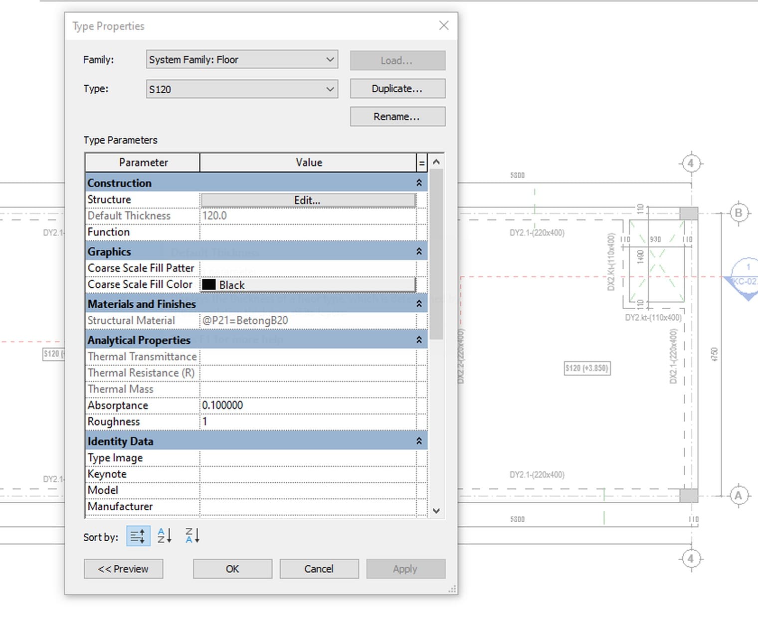
Task: Select grid bubble 4 at top of drawing
Action: pos(691,163)
